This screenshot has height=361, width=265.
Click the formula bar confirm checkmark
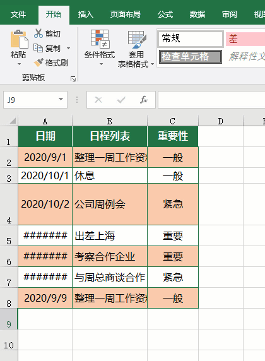121,100
